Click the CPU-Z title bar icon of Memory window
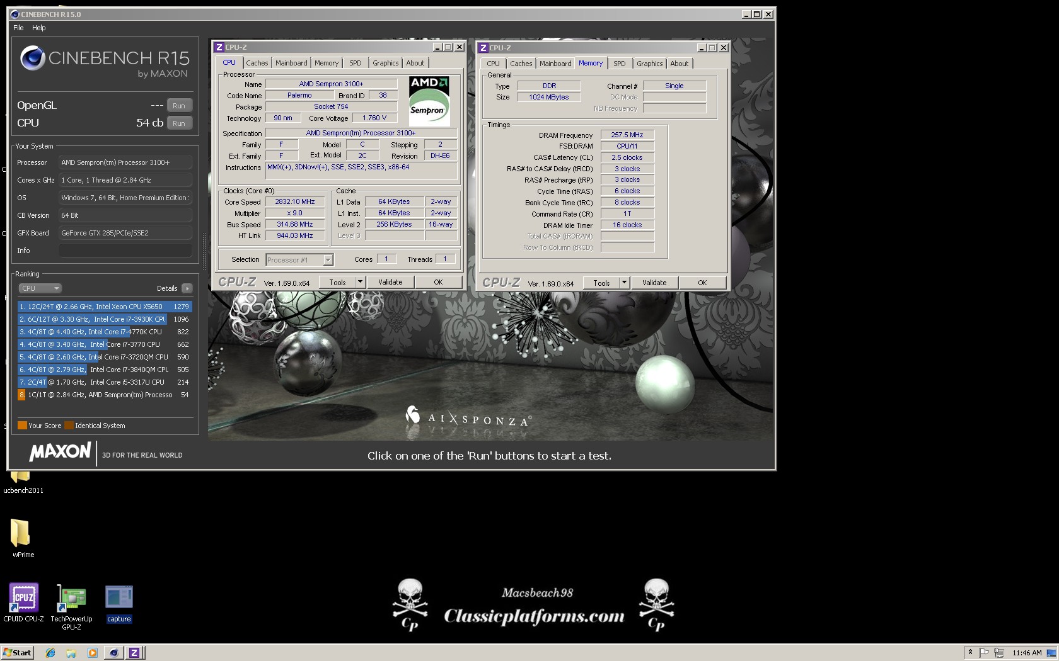The height and width of the screenshot is (661, 1059). pos(483,48)
